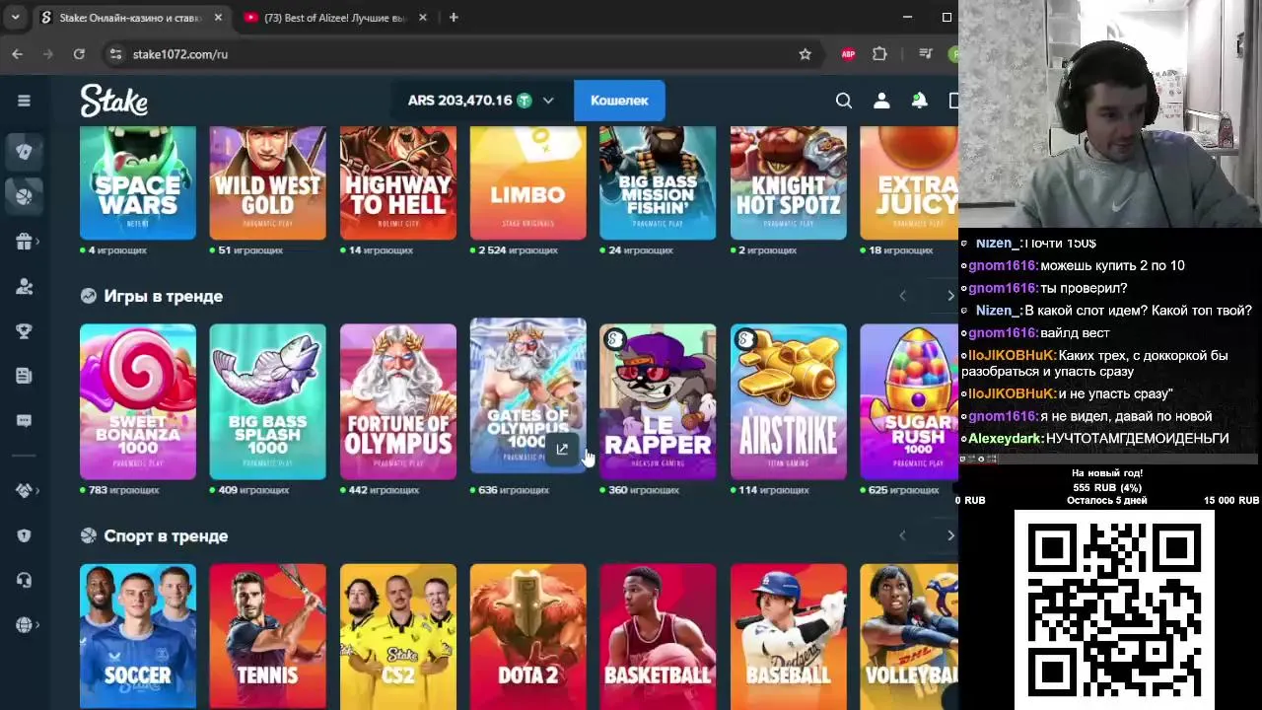Screen dimensions: 1262x710
Task: Open the Casino section in sidebar
Action: [25, 151]
